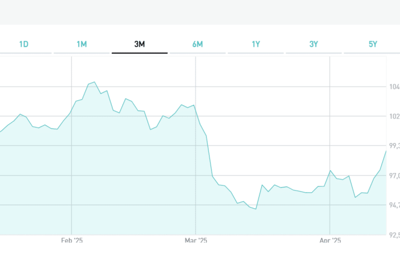
Task: Click the 104 y-axis price label
Action: point(393,87)
